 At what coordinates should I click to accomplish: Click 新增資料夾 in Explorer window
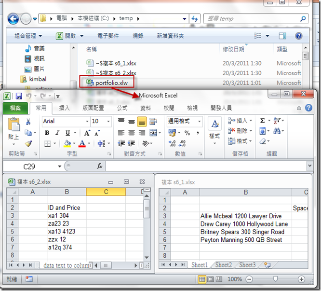click(170, 36)
